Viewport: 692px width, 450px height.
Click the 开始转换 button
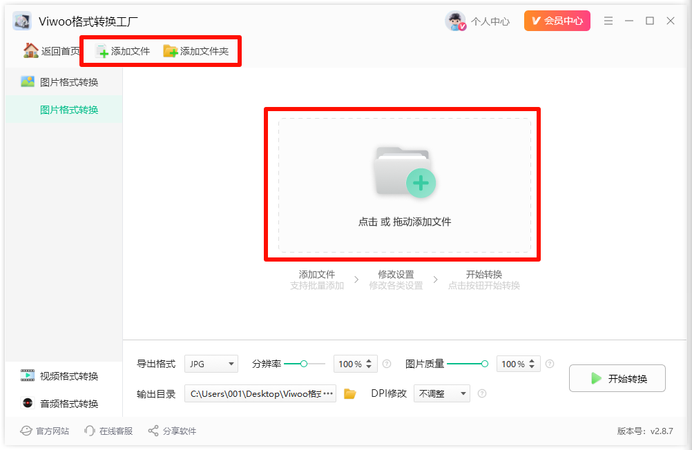pos(617,378)
